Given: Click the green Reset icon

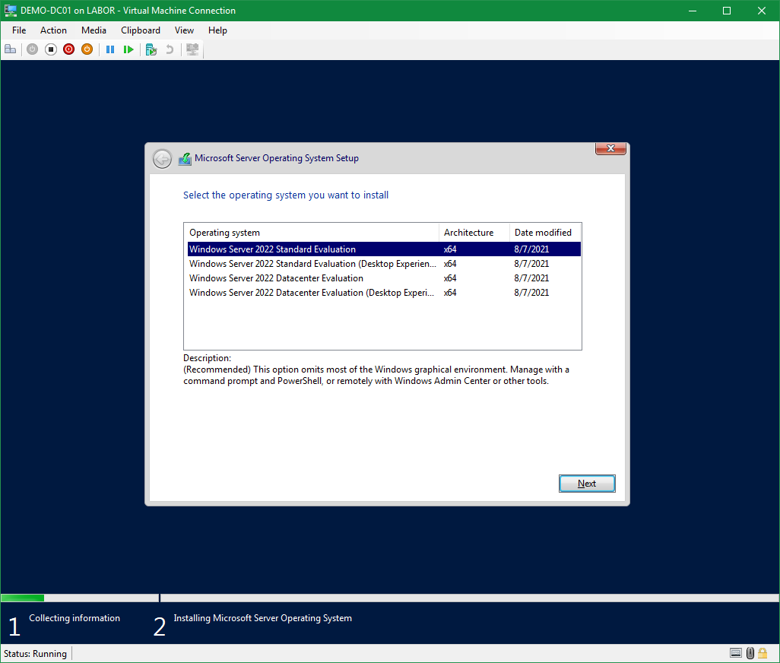Looking at the screenshot, I should click(x=128, y=49).
